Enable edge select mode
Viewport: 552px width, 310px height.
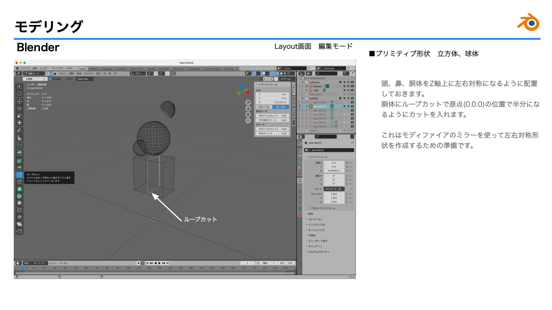click(x=52, y=73)
